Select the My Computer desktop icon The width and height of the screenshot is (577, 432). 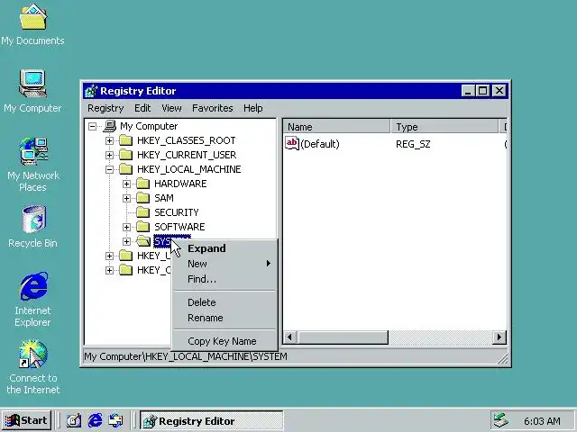[32, 84]
